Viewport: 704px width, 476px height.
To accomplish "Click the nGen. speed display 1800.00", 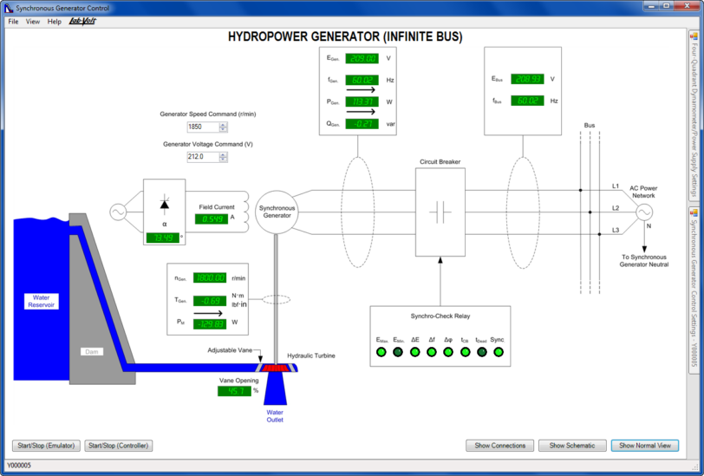I will click(x=210, y=277).
